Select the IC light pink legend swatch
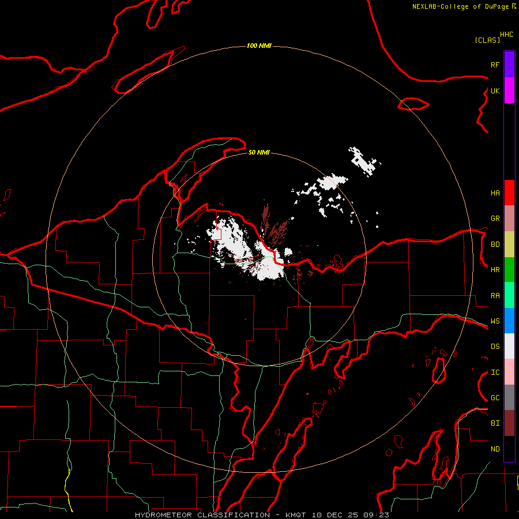 coord(509,372)
